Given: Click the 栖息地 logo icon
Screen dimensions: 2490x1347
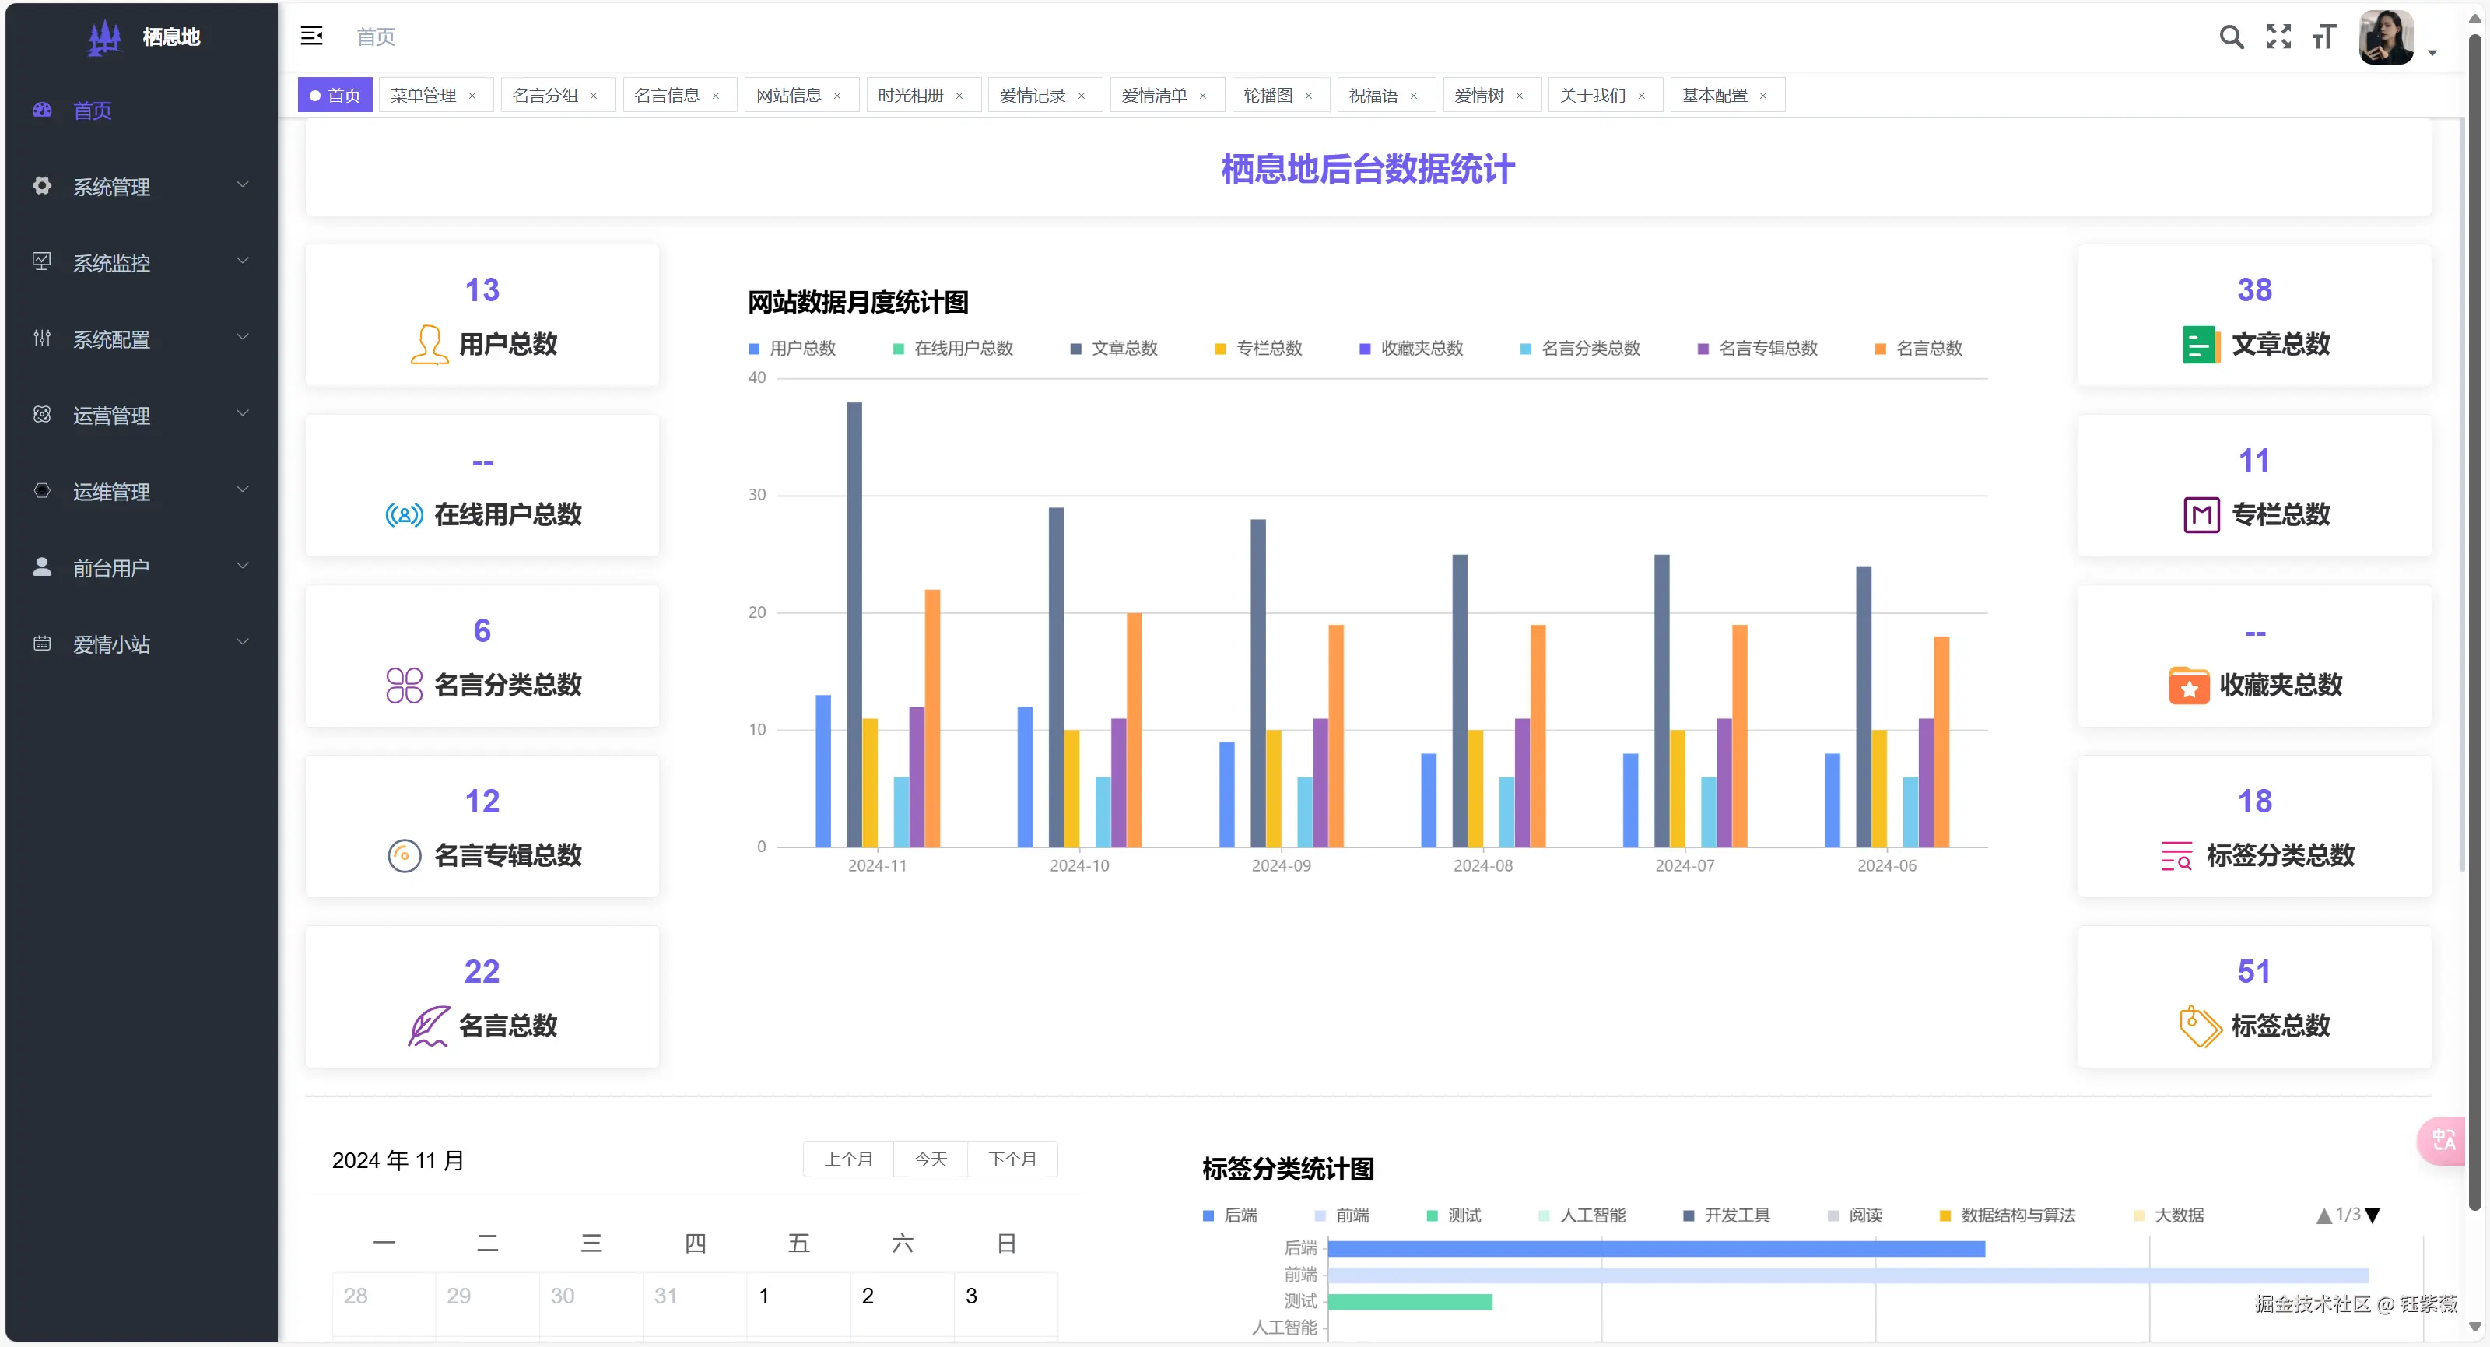Looking at the screenshot, I should point(104,37).
